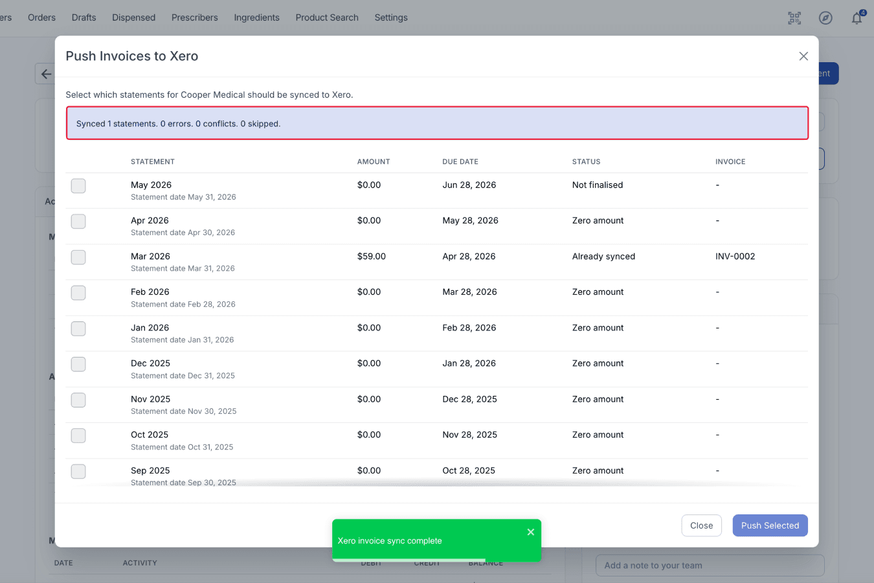874x583 pixels.
Task: Click the note to your team field
Action: pos(710,566)
